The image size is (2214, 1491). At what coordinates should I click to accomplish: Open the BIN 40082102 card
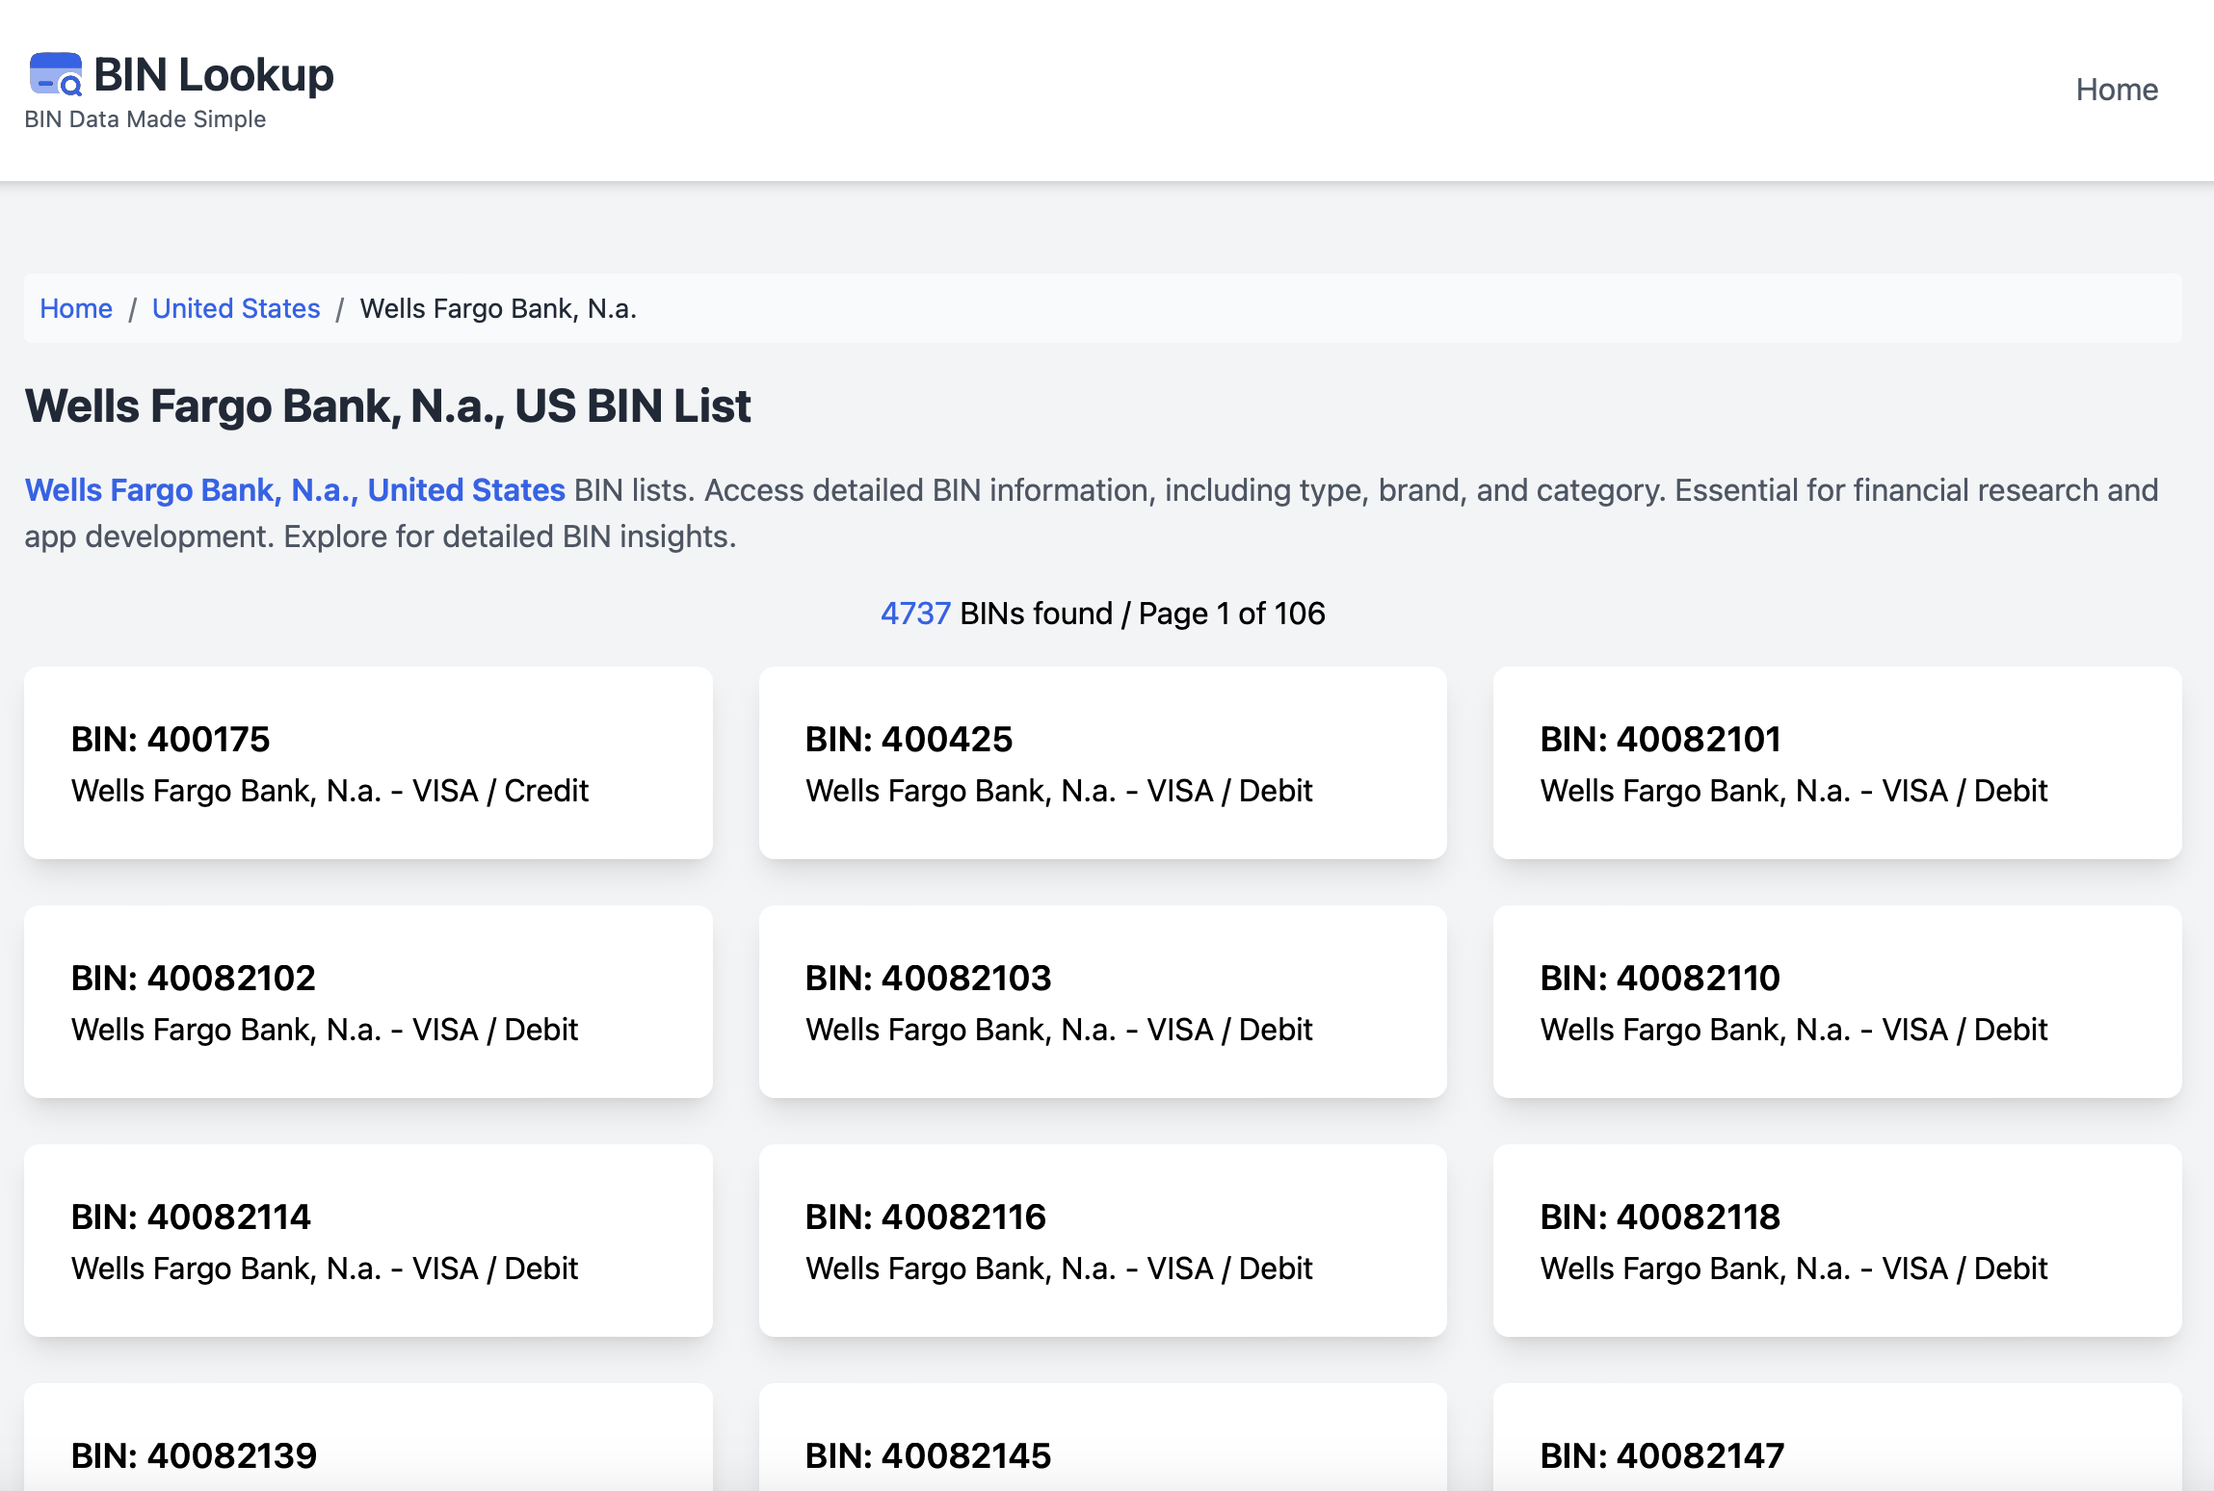[368, 1002]
